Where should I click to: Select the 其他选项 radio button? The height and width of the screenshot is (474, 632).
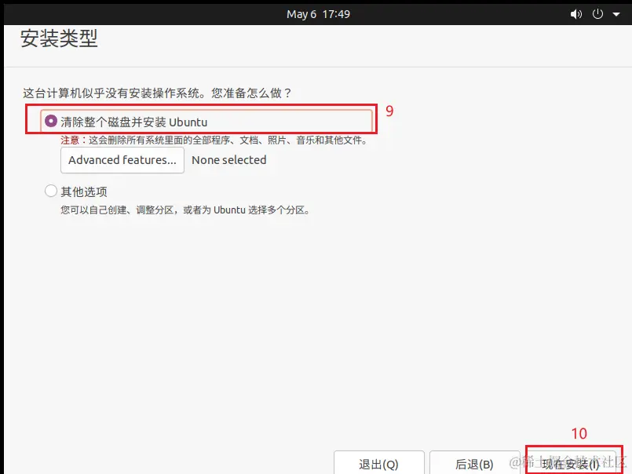click(51, 191)
